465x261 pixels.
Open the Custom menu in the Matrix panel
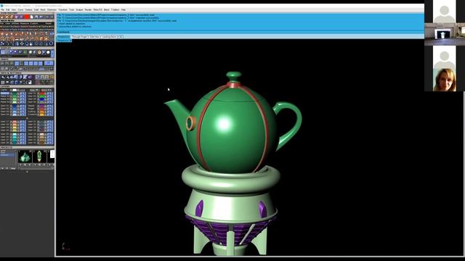point(34,23)
